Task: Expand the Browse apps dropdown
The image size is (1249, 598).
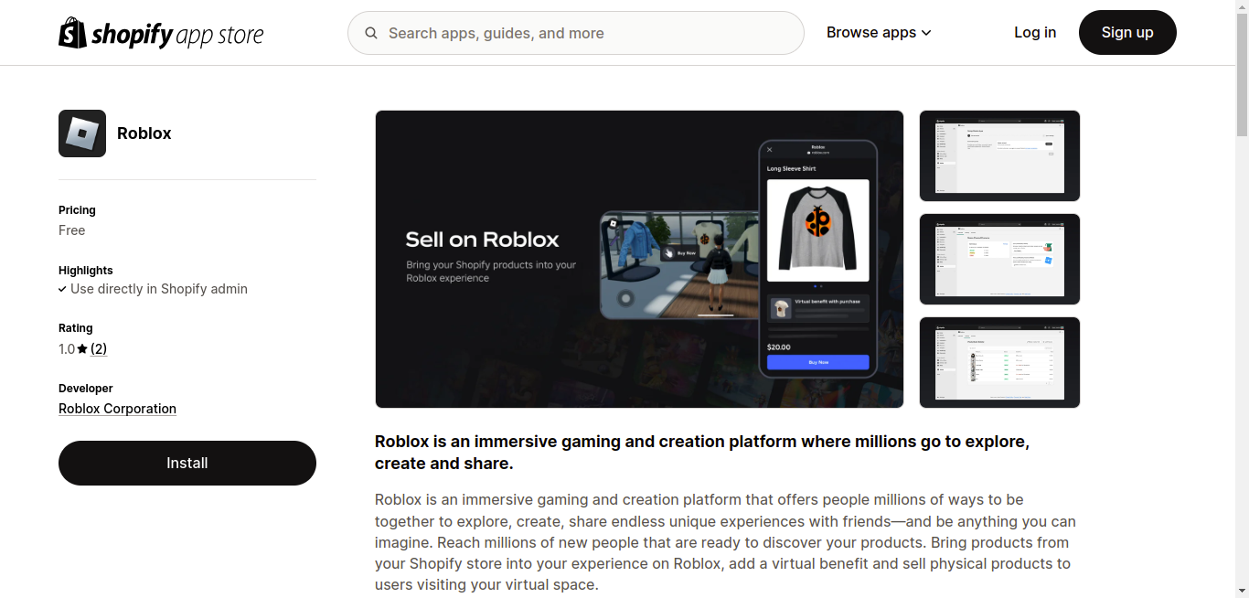Action: (x=878, y=33)
